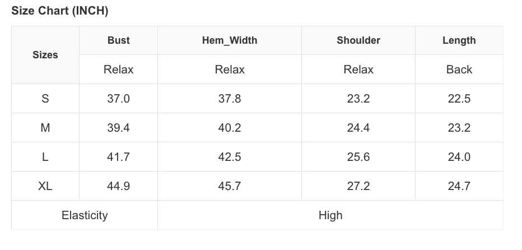Select the size S row label
The height and width of the screenshot is (250, 522).
point(45,99)
